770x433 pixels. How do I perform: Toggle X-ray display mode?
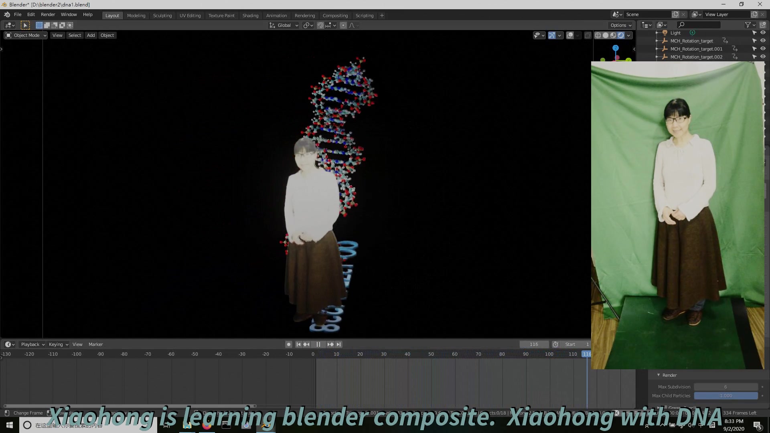[588, 35]
